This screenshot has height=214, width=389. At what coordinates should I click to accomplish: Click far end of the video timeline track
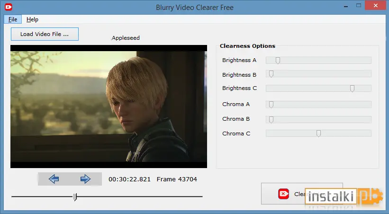pos(201,196)
